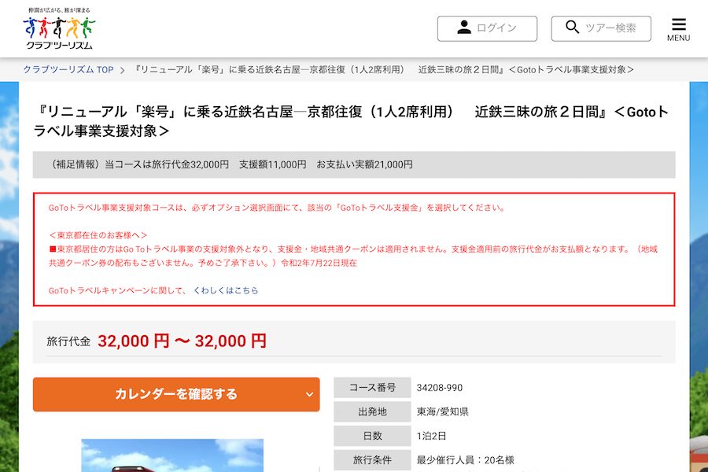Viewport: 708px width, 472px height.
Task: Open the くわしくはこちら link
Action: pyautogui.click(x=226, y=290)
